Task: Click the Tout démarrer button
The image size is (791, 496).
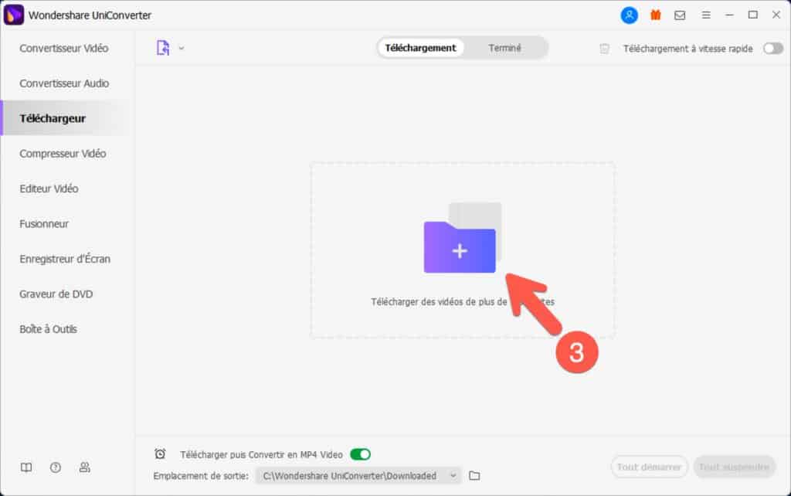Action: (x=649, y=467)
